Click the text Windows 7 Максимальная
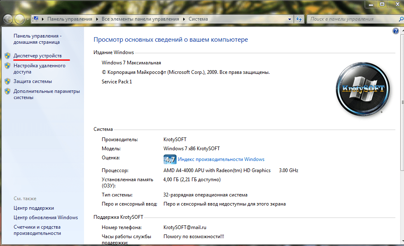Image resolution: width=404 pixels, height=246 pixels. coord(131,63)
